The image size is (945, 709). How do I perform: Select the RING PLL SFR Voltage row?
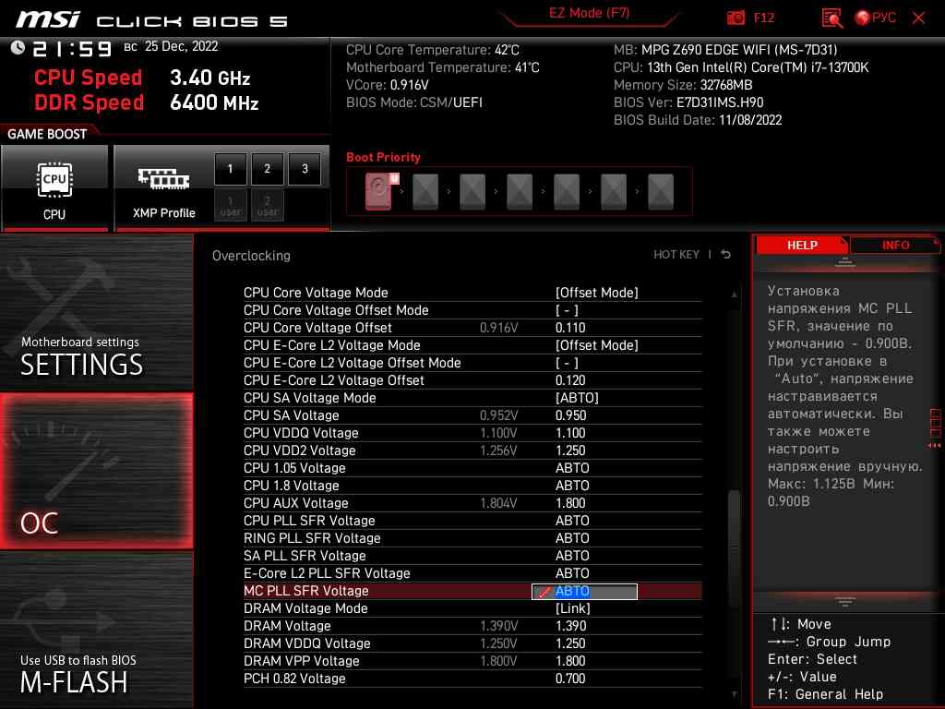(x=472, y=538)
